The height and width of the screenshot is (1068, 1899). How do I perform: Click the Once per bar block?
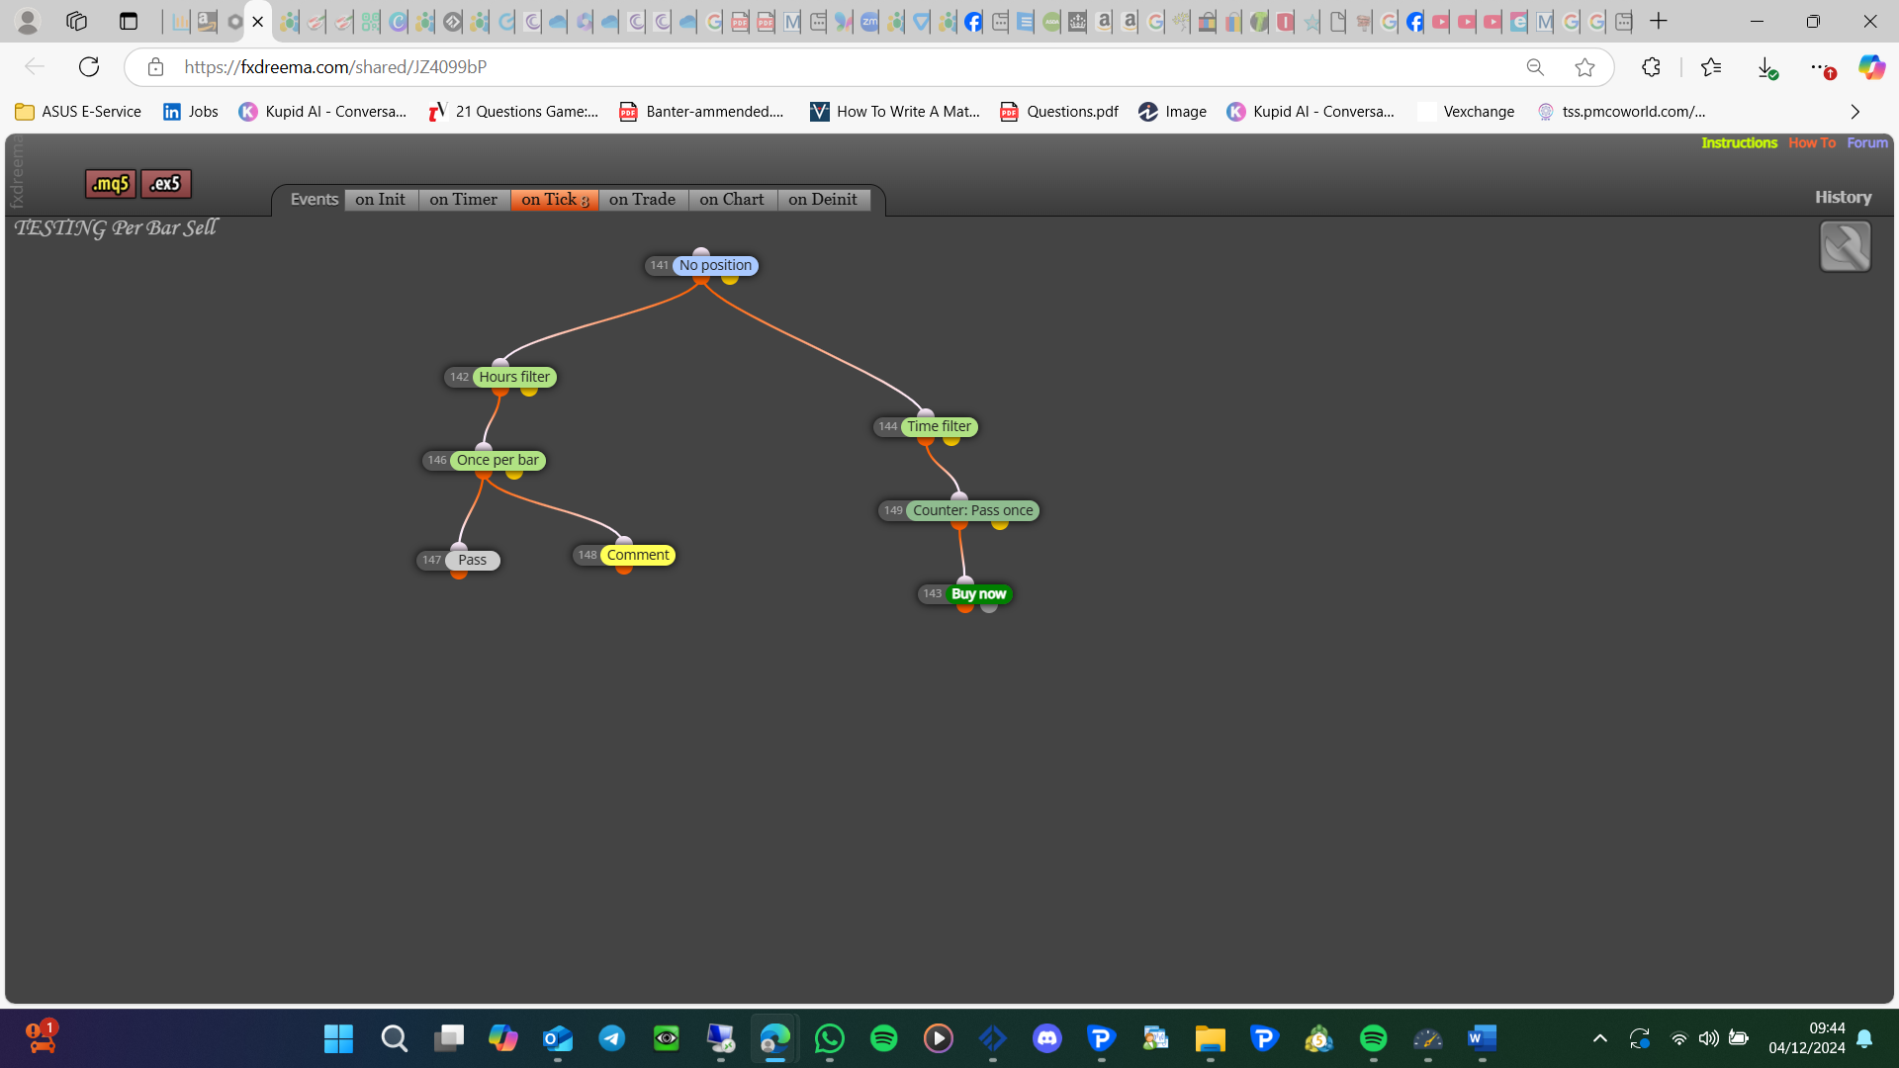point(497,461)
